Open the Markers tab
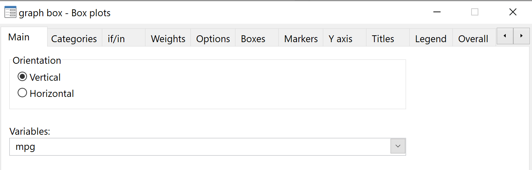This screenshot has width=532, height=170. [301, 39]
